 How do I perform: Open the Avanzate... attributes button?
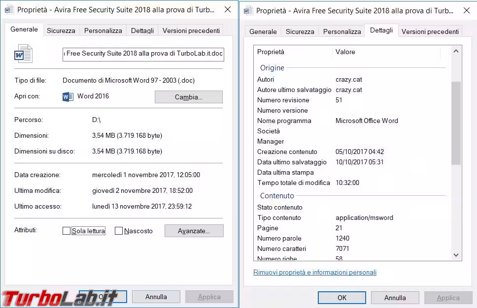pos(194,231)
